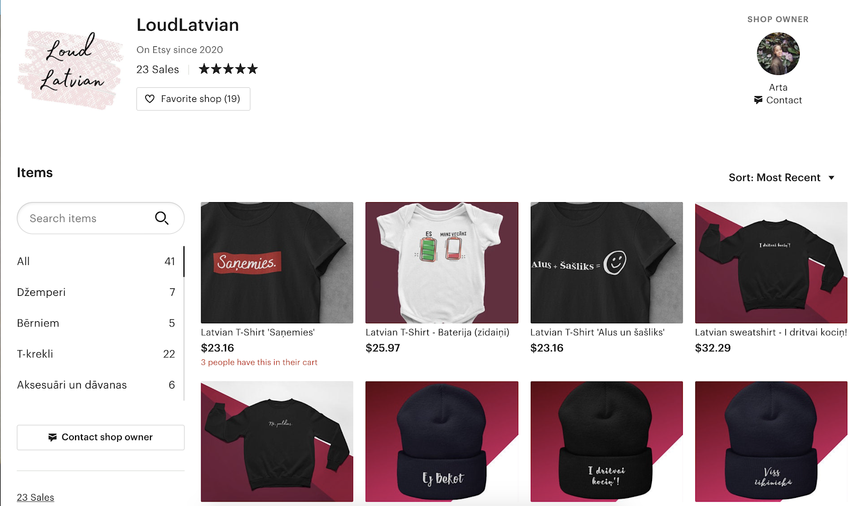Select the All items category
Image resolution: width=863 pixels, height=506 pixels.
tap(96, 261)
